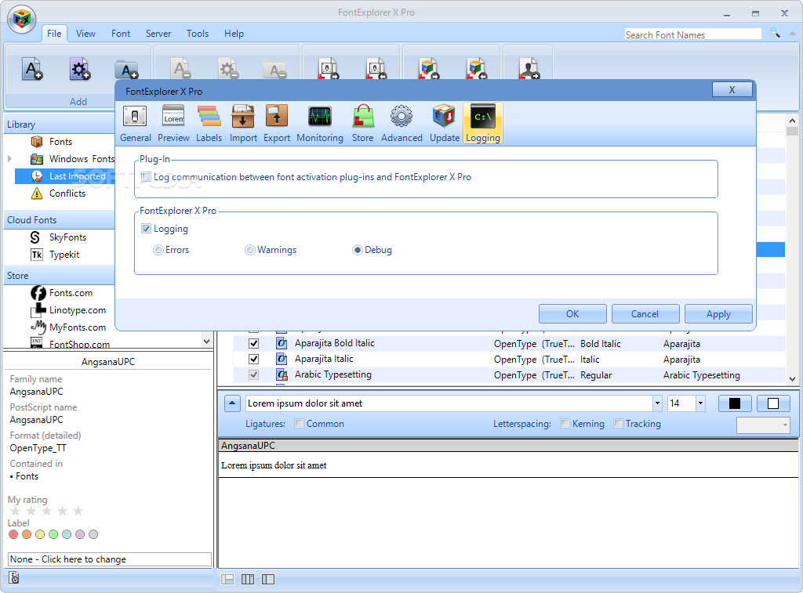Close the preferences dialog with X
Screen dimensions: 803x593
click(x=732, y=89)
